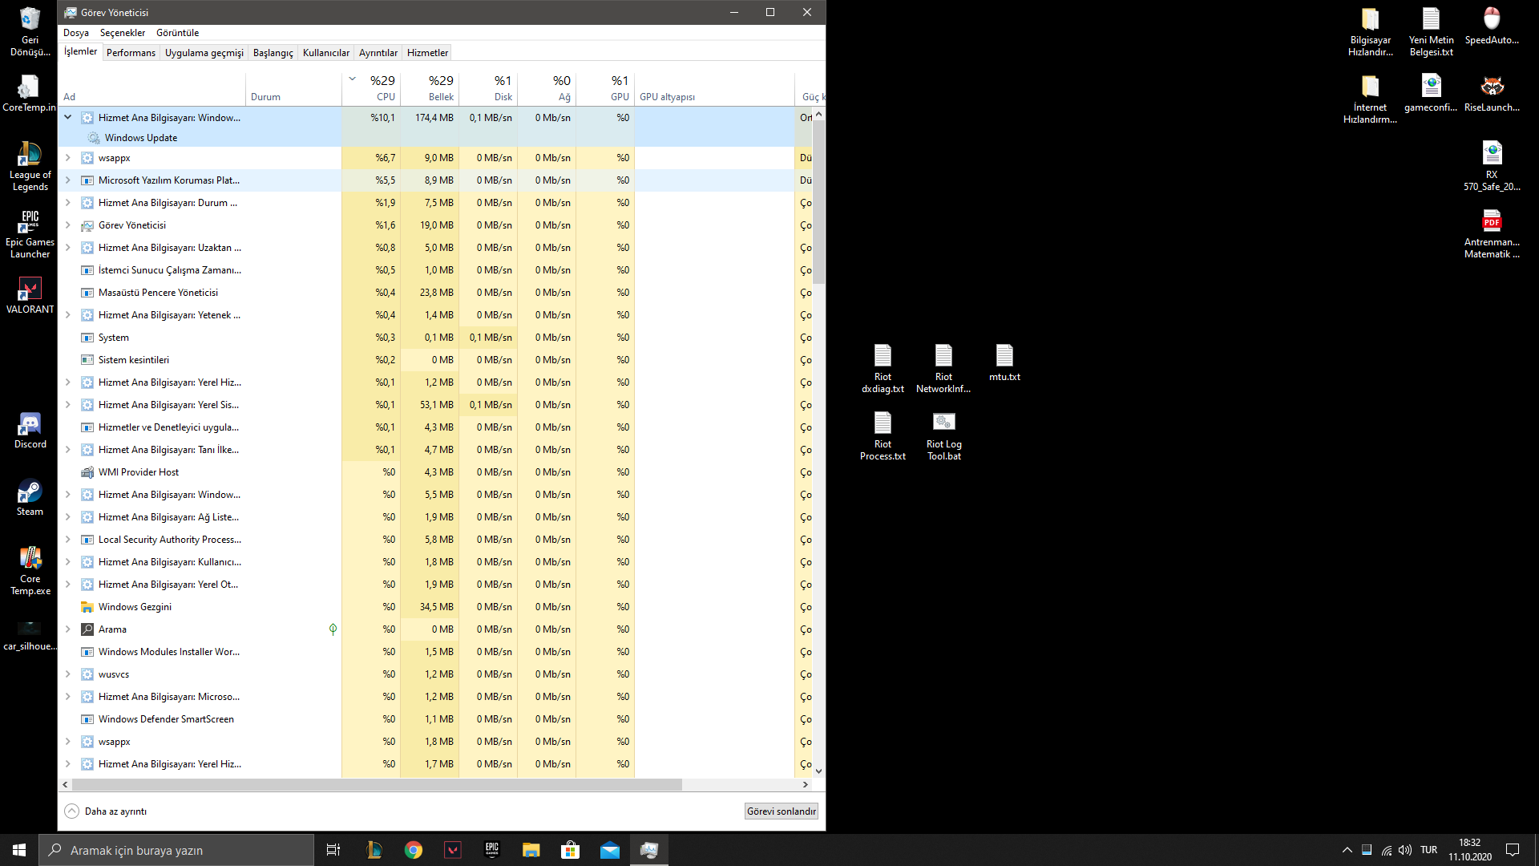The image size is (1539, 866).
Task: Collapse the Windows host service group
Action: pos(68,117)
